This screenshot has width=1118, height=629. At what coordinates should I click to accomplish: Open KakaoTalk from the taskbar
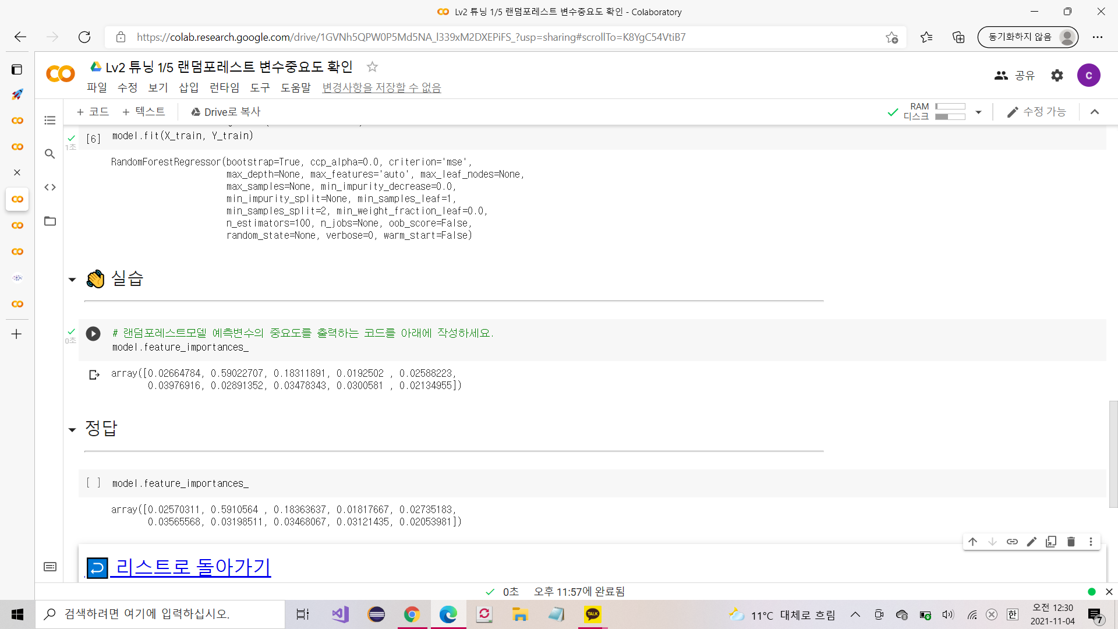tap(592, 614)
